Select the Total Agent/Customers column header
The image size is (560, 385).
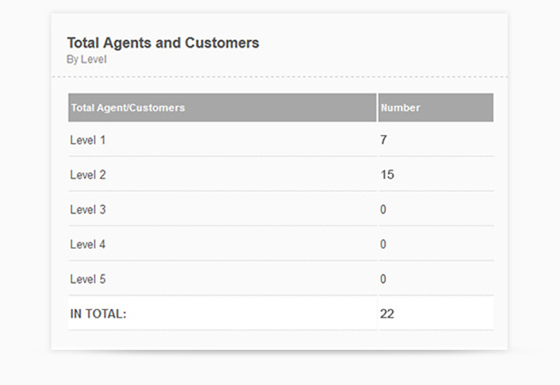point(222,107)
